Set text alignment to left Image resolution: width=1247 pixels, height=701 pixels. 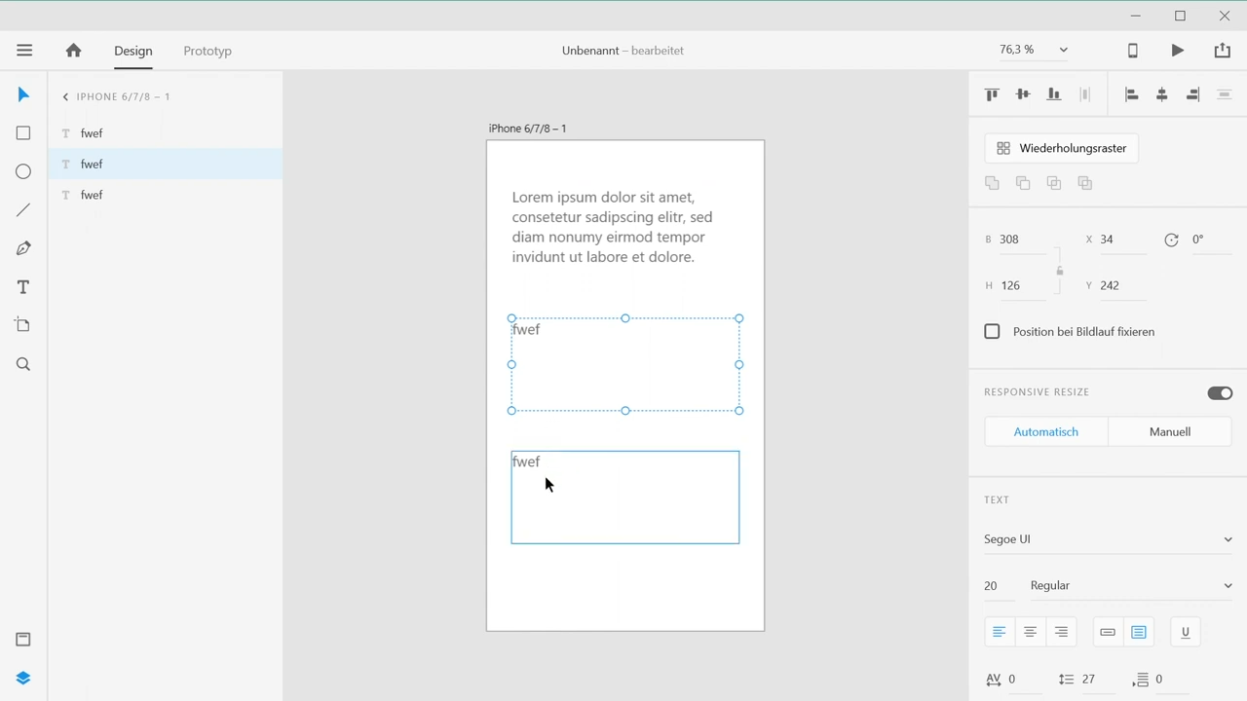tap(999, 633)
